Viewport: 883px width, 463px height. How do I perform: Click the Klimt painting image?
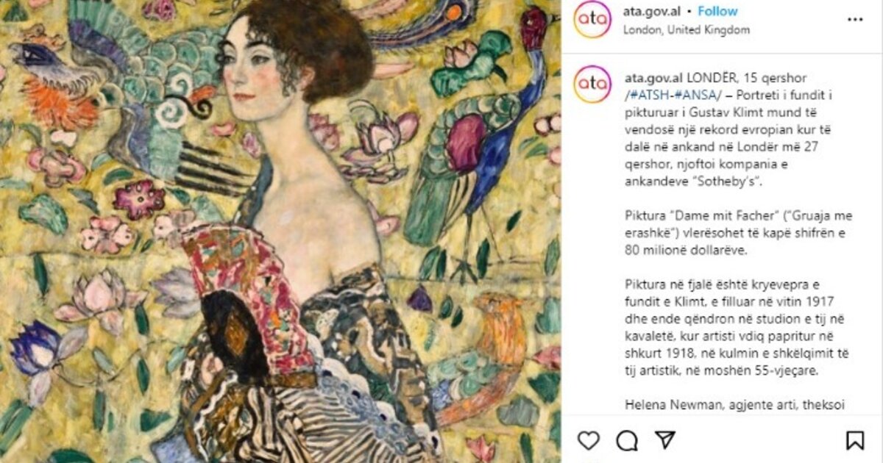point(280,232)
